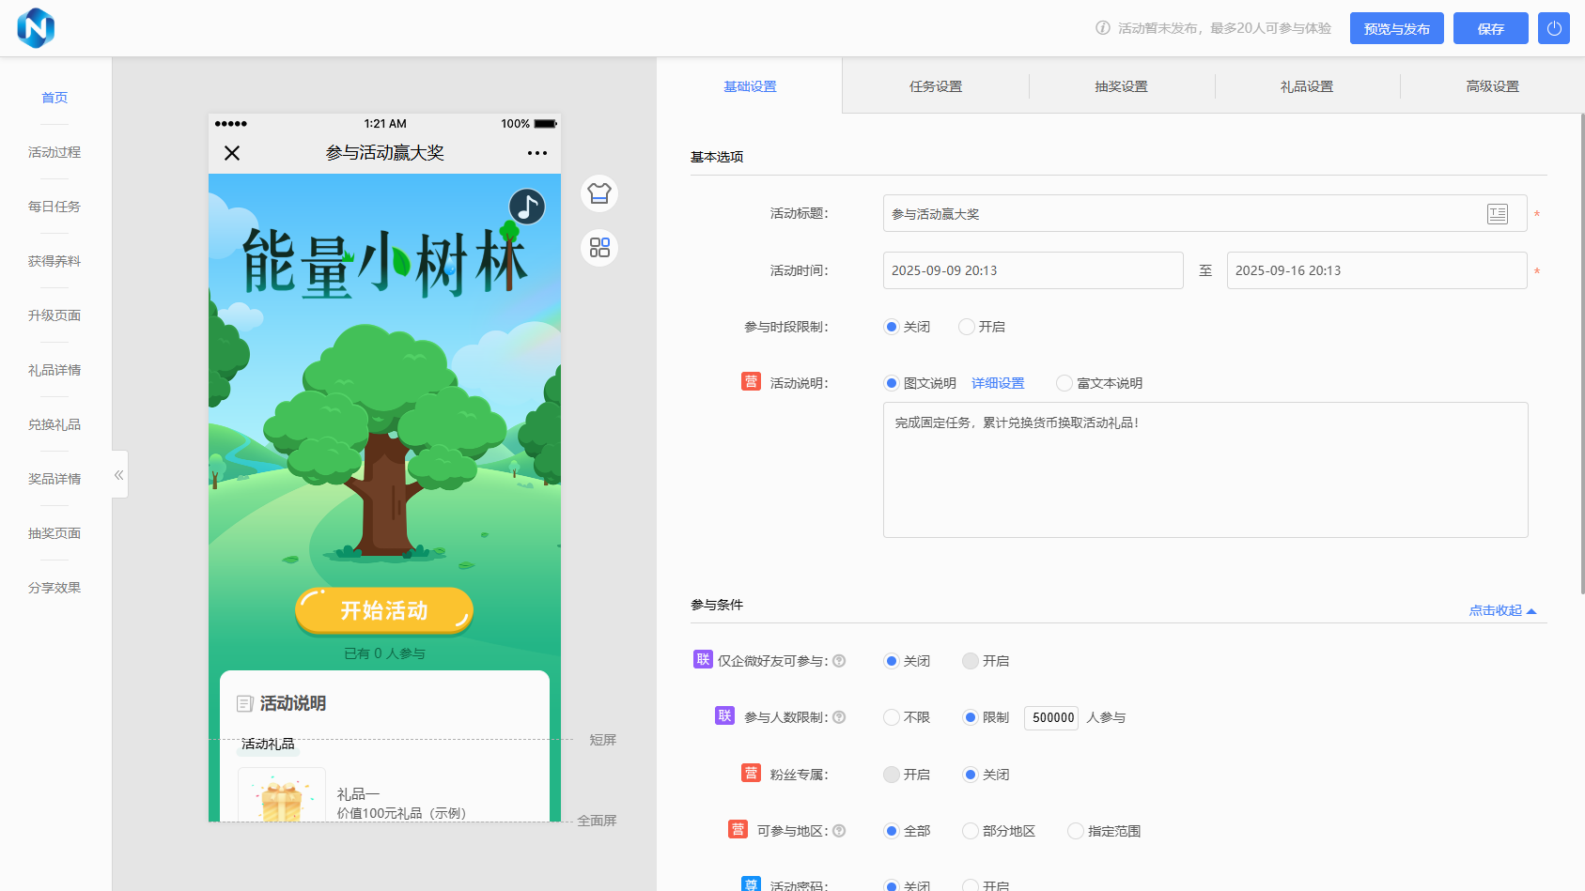Click the more options dots in the phone preview header
This screenshot has height=891, width=1585.
tap(537, 153)
